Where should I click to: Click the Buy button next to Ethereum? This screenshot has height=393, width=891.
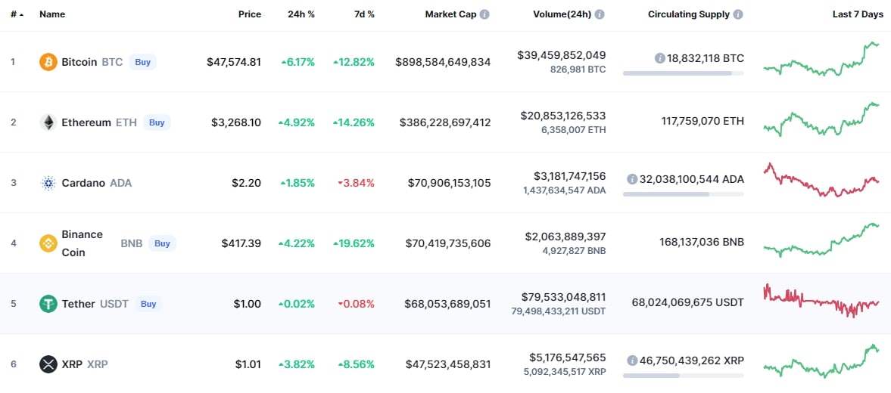pyautogui.click(x=157, y=122)
